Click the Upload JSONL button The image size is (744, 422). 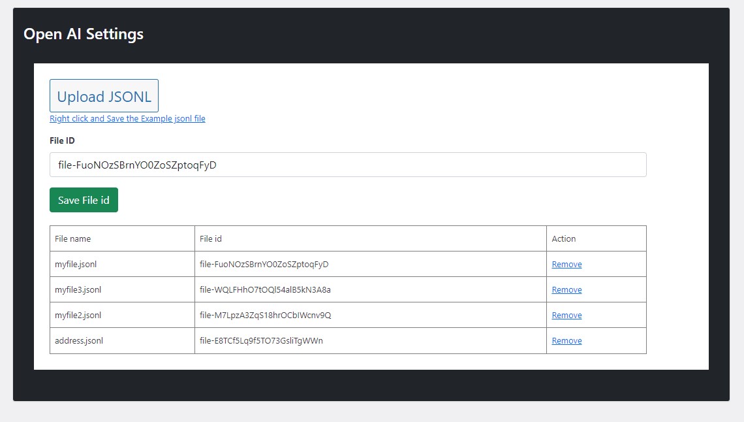tap(104, 96)
